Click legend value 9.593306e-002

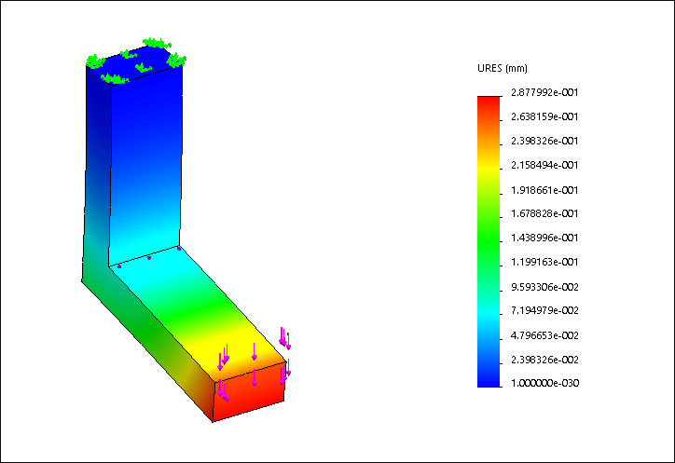click(544, 287)
